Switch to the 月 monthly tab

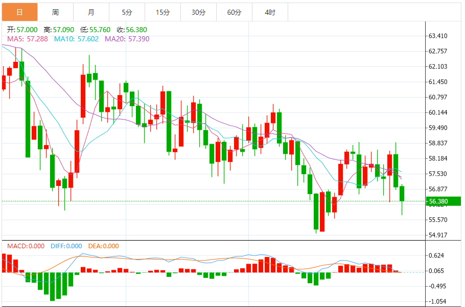tap(91, 12)
